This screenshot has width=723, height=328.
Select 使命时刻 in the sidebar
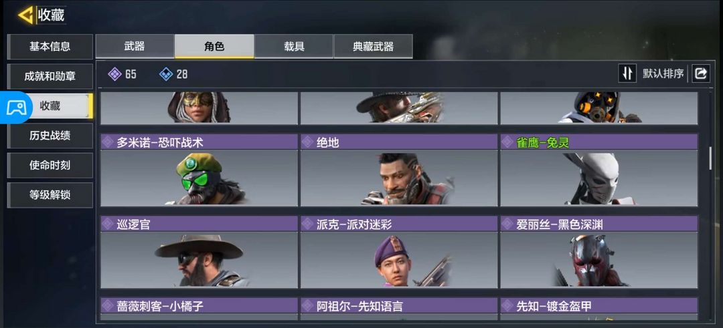coord(50,165)
